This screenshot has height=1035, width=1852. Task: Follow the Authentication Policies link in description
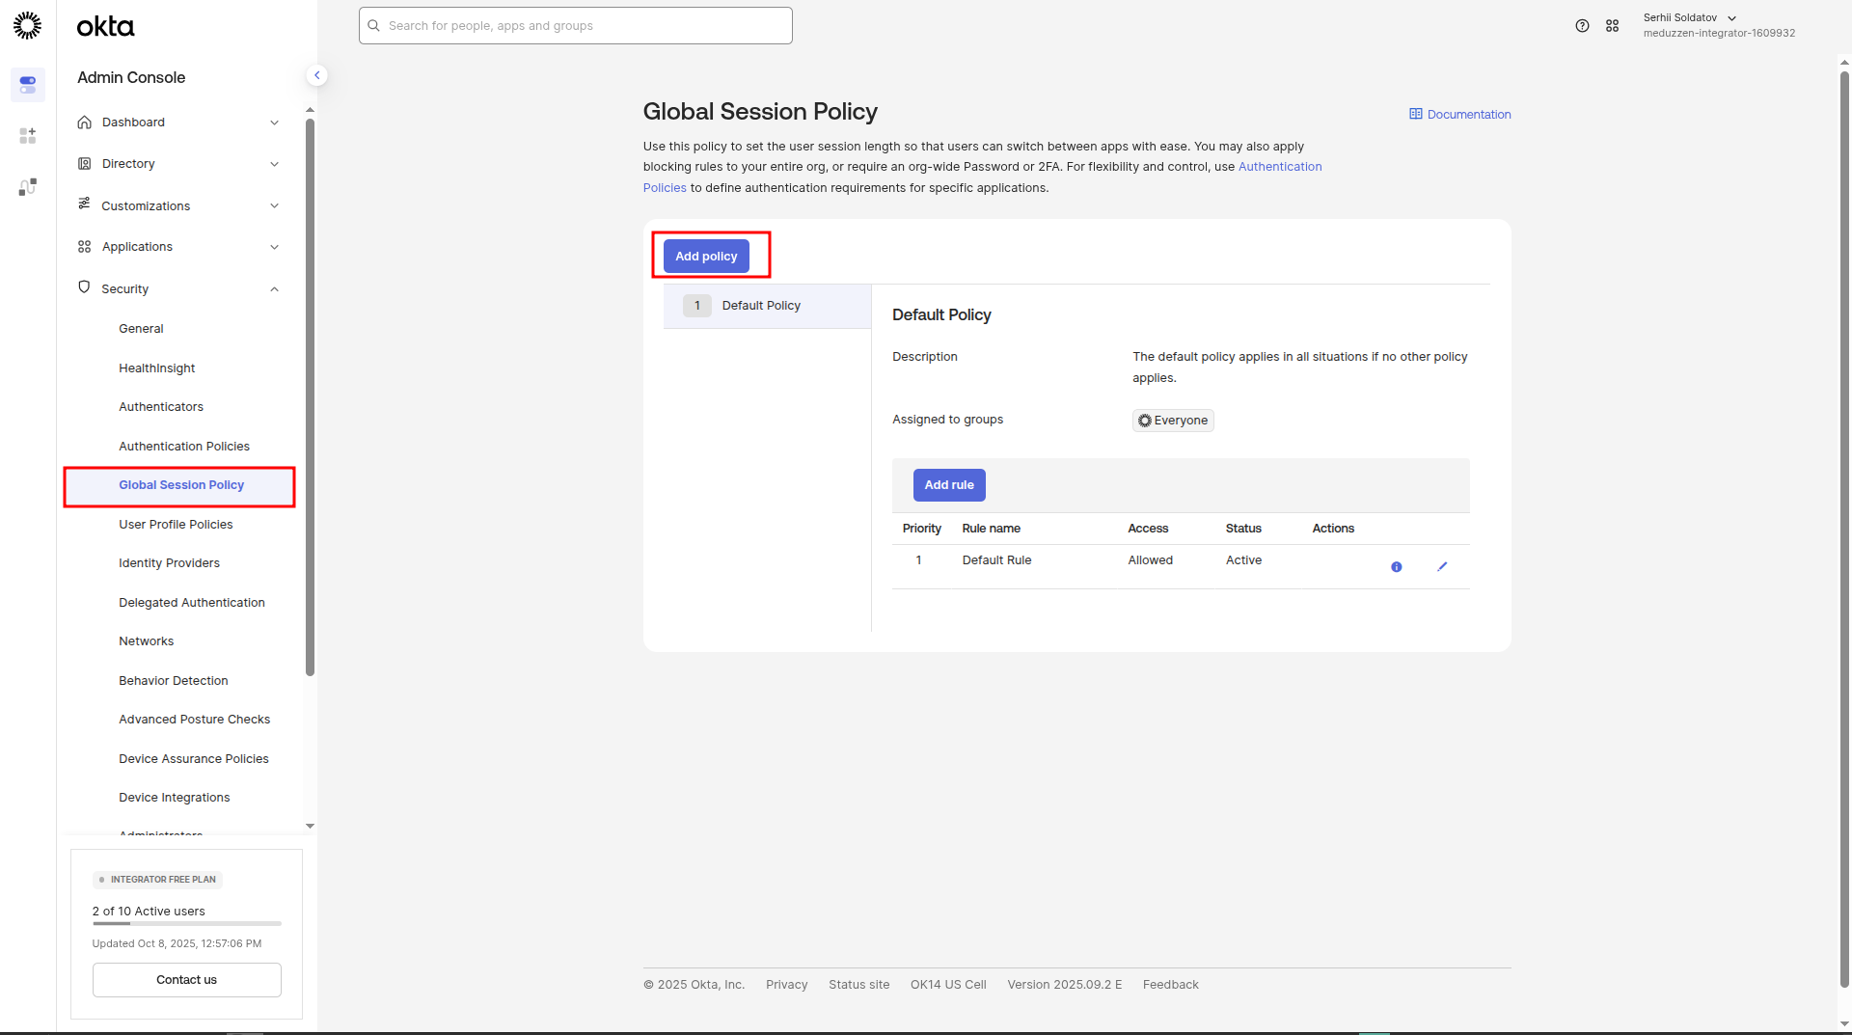tap(1280, 167)
